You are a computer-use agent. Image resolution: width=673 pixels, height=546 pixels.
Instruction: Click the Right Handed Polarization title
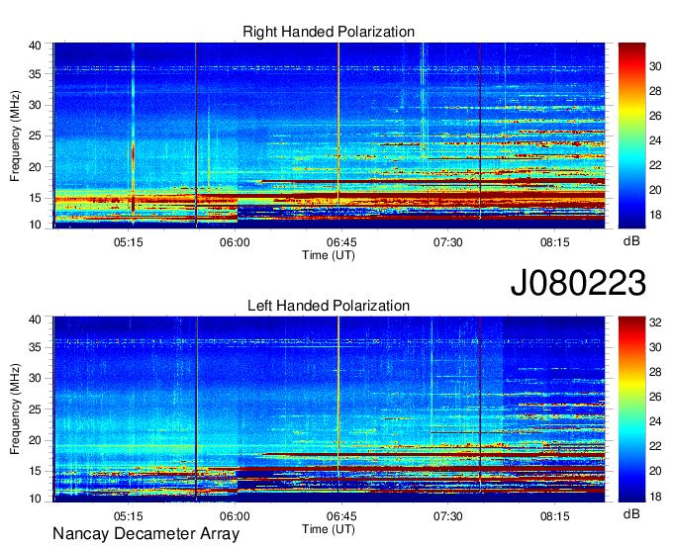[x=329, y=32]
